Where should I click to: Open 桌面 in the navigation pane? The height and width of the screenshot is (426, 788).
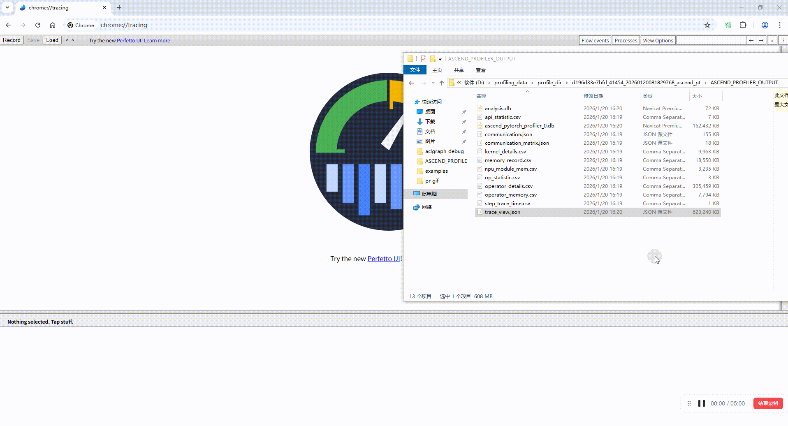tap(430, 112)
